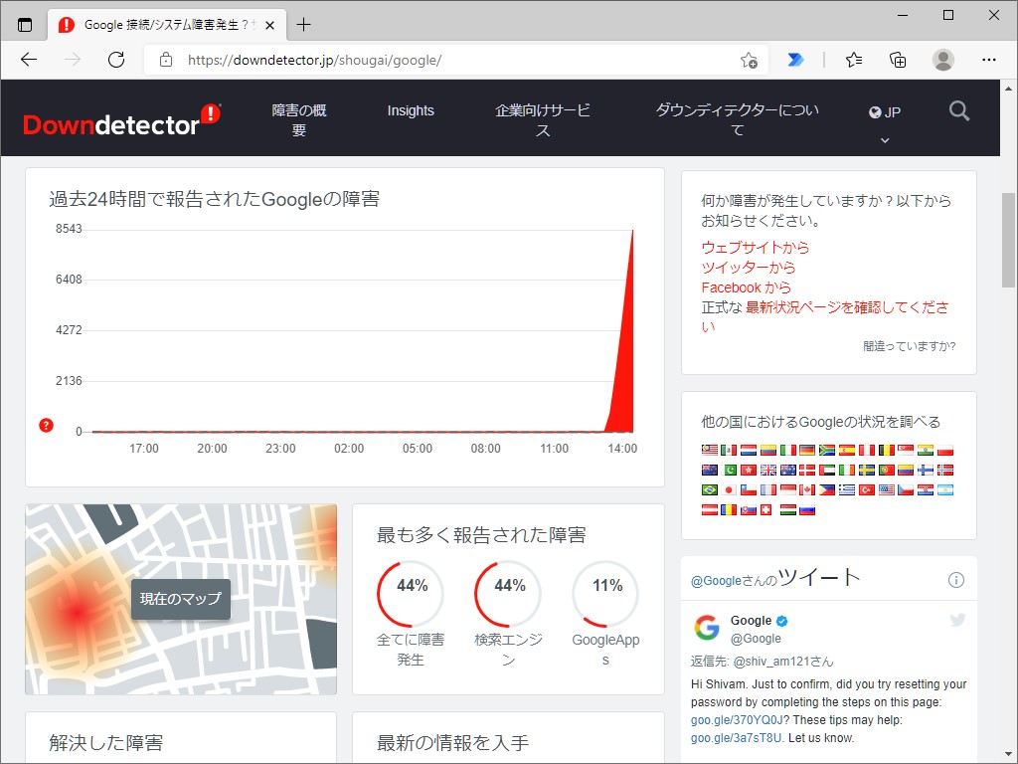Image resolution: width=1018 pixels, height=764 pixels.
Task: Open Edge Collections icon in the toolbar
Action: [x=898, y=60]
